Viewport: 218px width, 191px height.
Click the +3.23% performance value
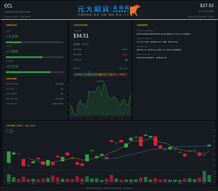12,36
